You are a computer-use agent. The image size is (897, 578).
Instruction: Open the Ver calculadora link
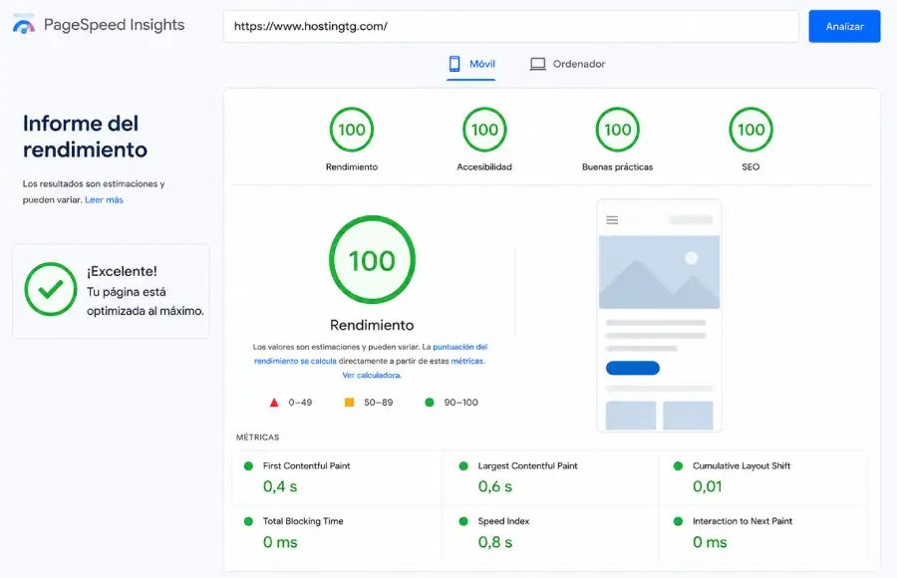372,376
